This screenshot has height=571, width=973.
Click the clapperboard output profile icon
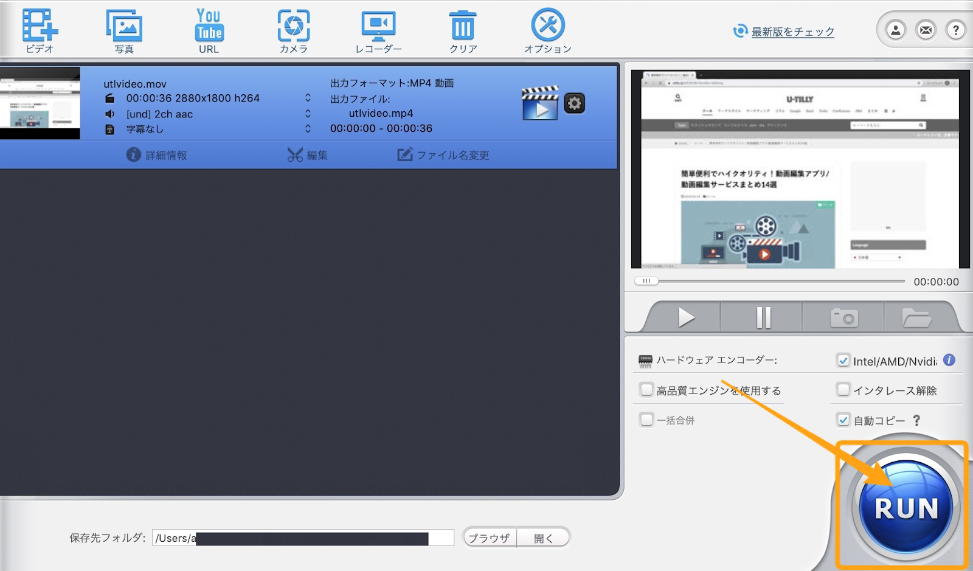click(540, 103)
